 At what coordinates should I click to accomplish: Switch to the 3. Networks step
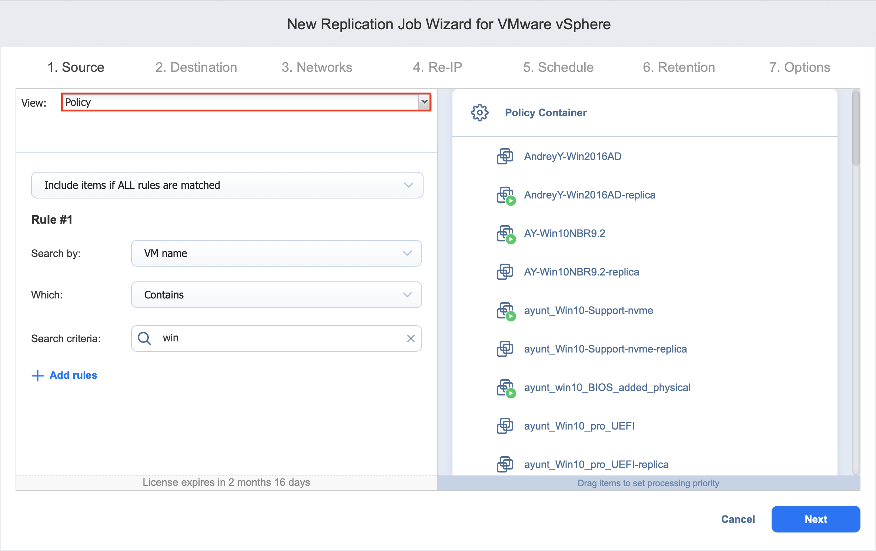pos(317,67)
